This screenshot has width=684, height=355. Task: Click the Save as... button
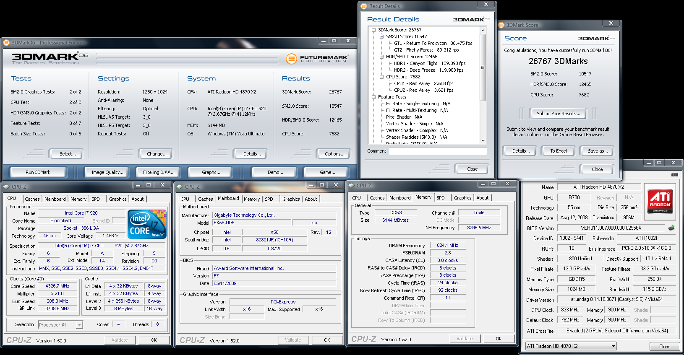598,151
